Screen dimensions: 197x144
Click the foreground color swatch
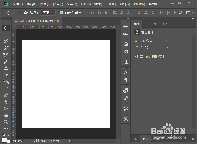pos(5,140)
